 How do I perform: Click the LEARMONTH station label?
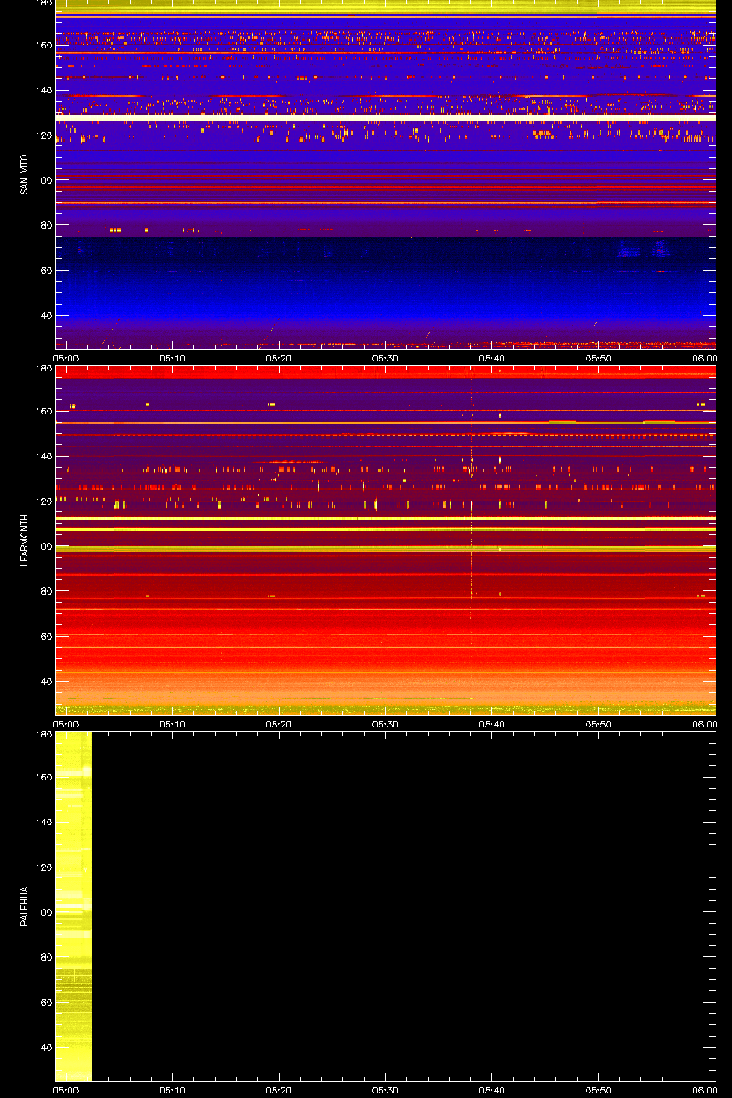pos(24,540)
